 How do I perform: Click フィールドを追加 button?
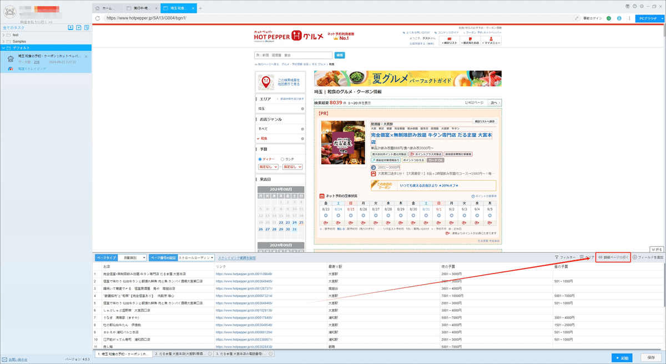(648, 257)
